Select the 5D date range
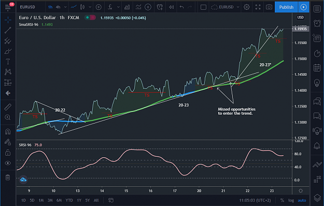This screenshot has height=206, width=324. pyautogui.click(x=32, y=200)
